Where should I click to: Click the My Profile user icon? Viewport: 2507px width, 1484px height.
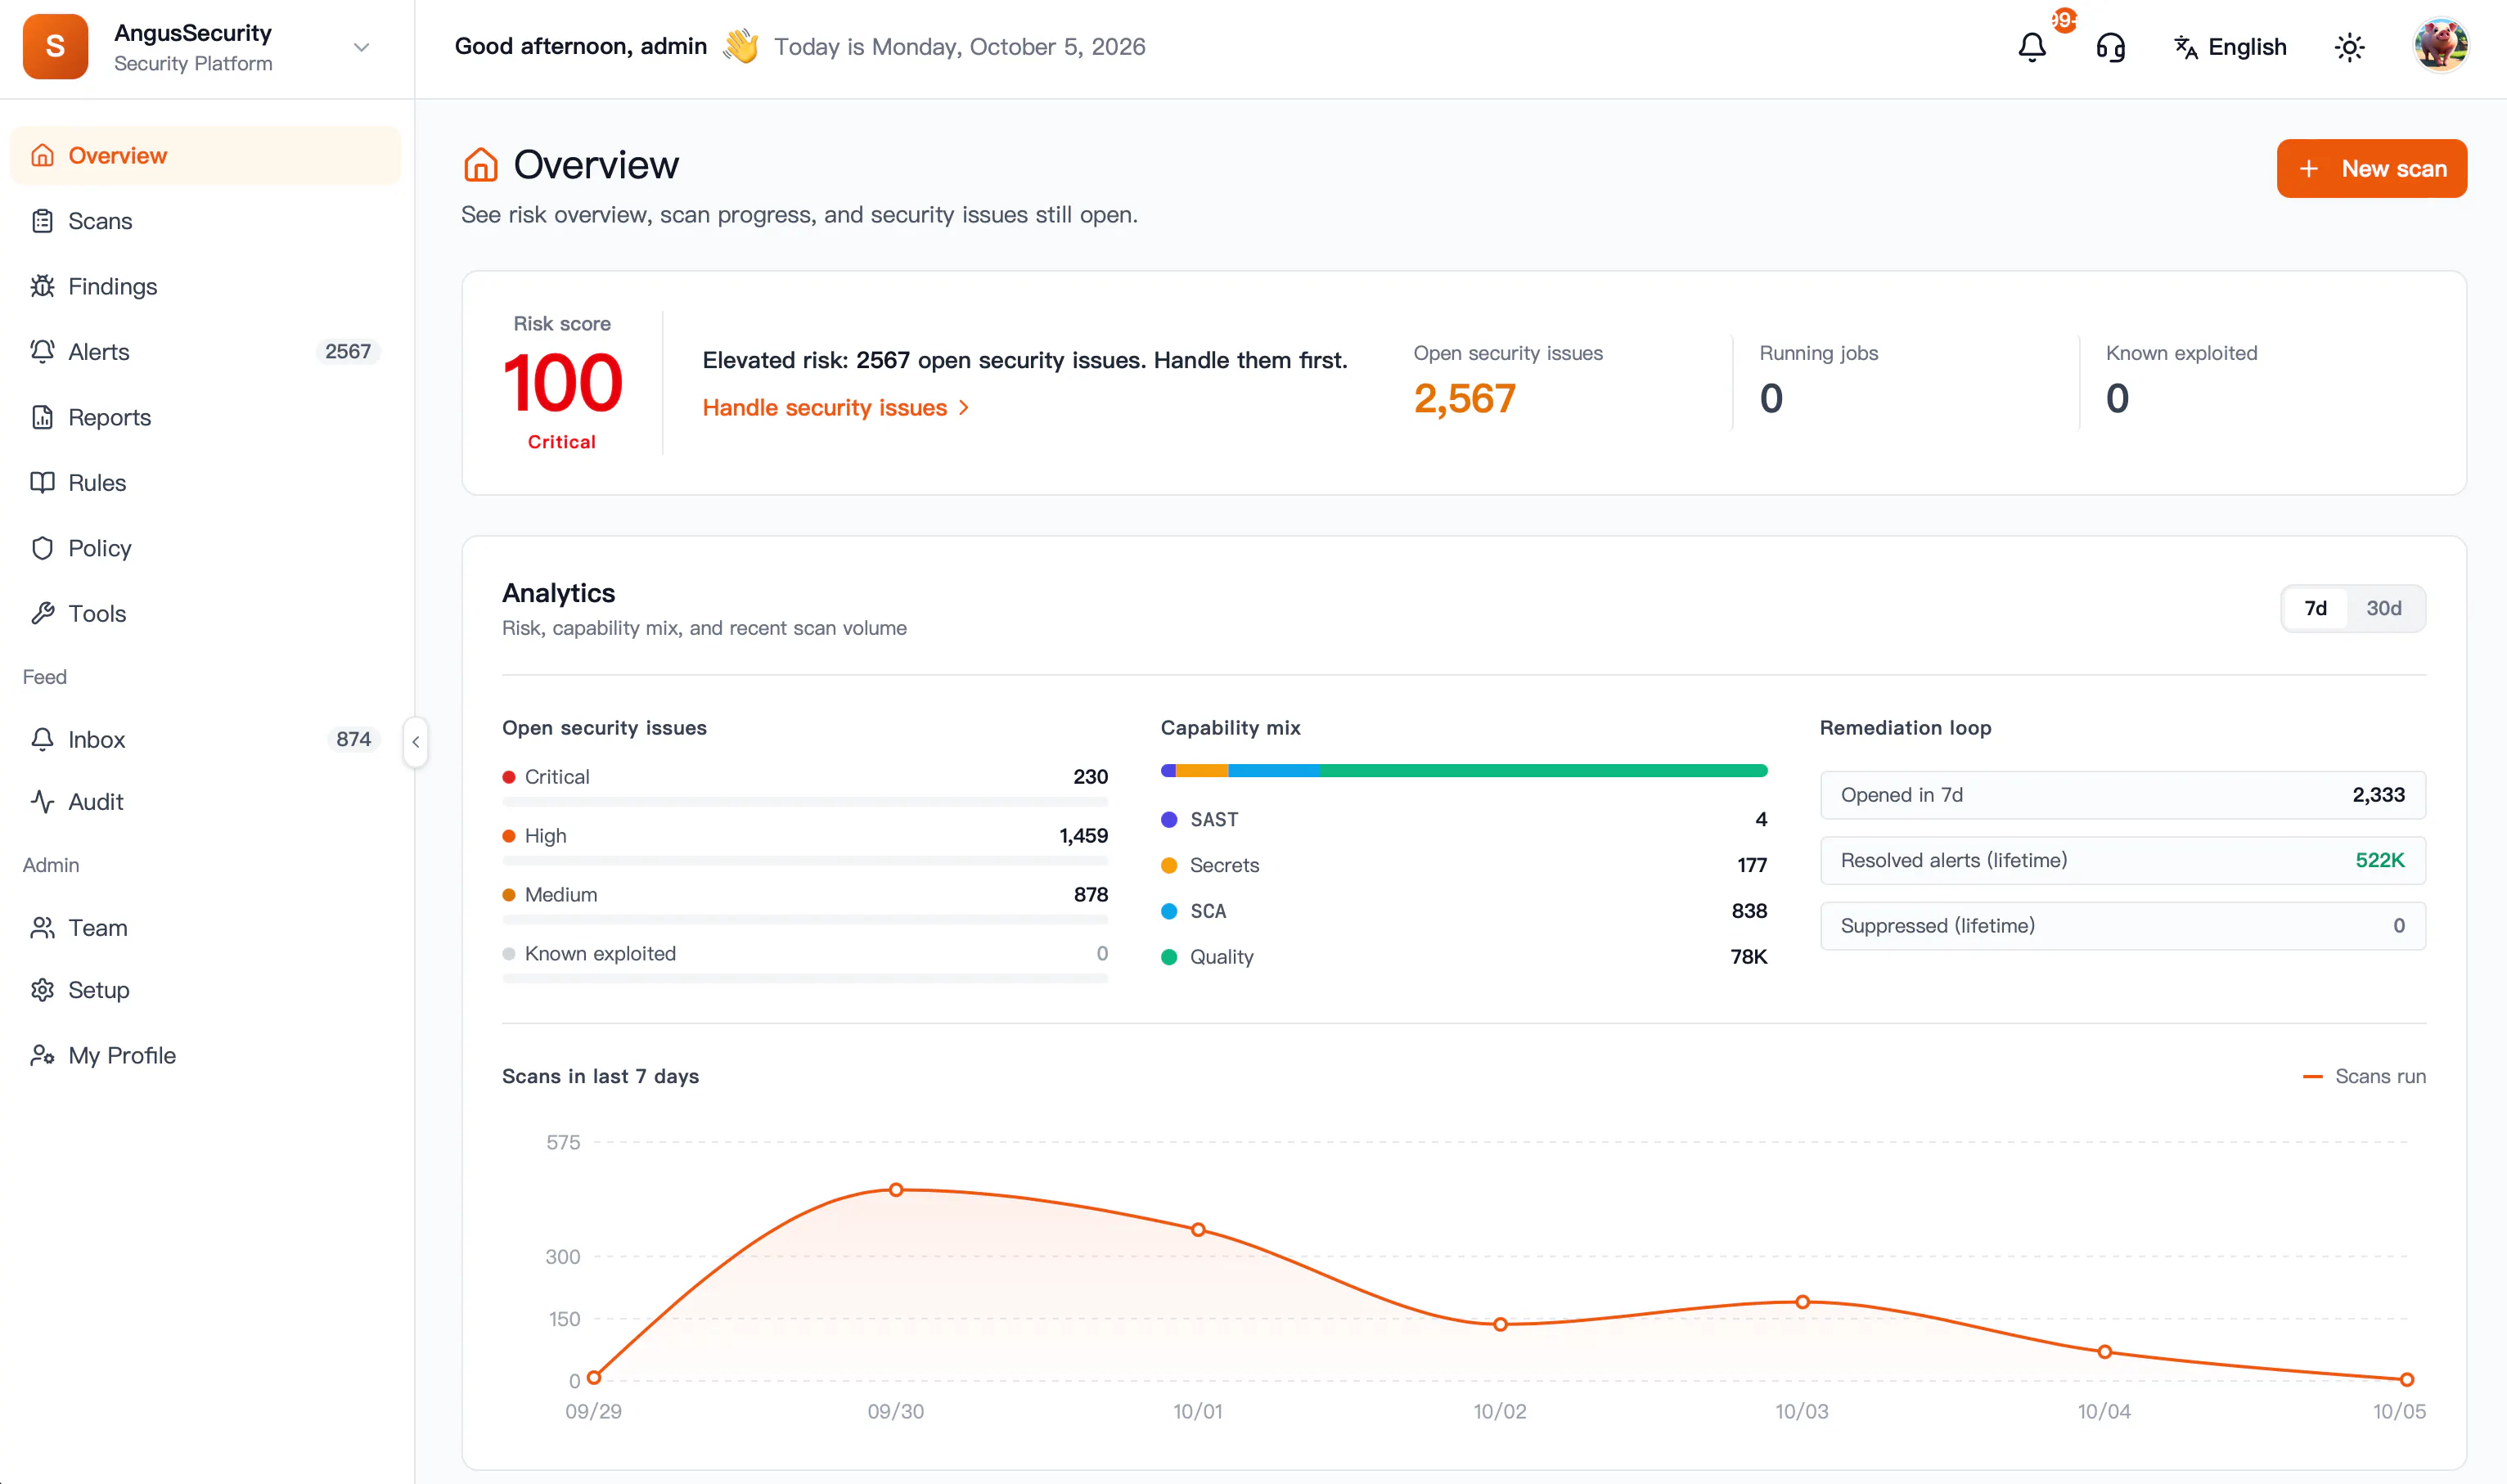(x=42, y=1055)
